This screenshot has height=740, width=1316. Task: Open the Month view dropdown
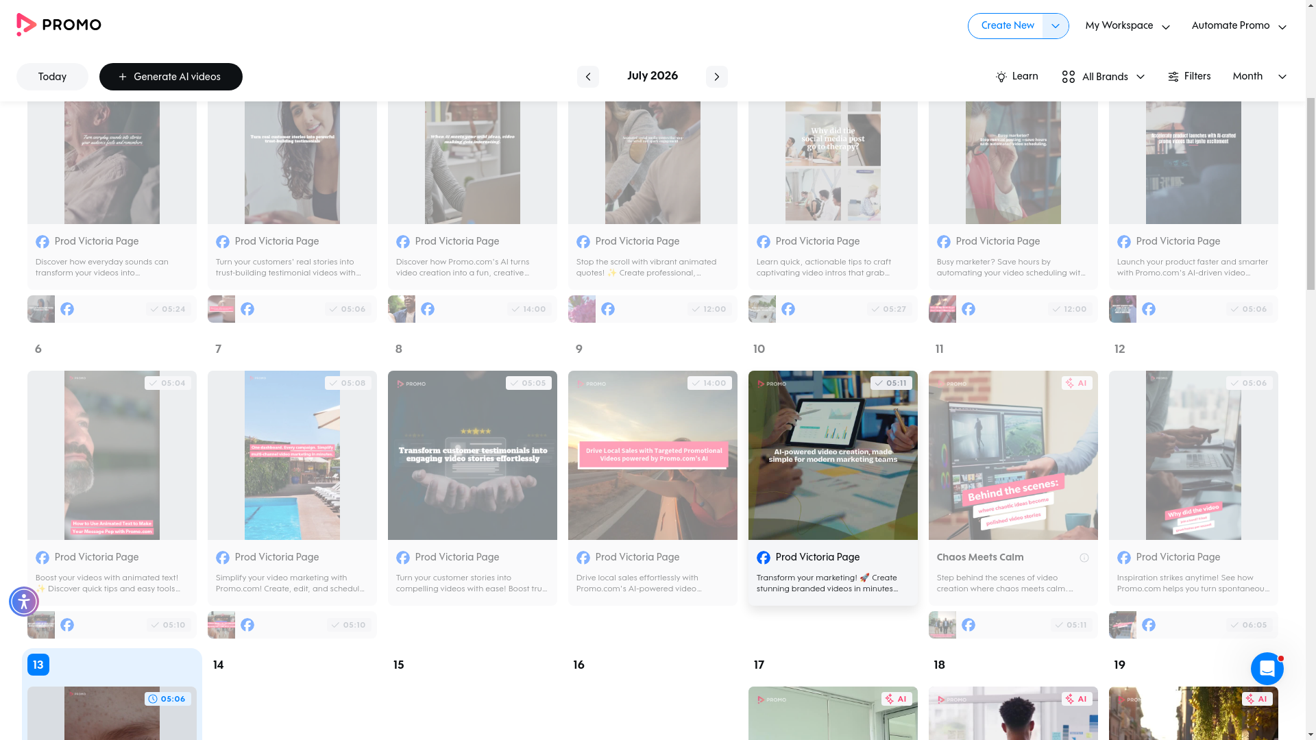click(1260, 77)
